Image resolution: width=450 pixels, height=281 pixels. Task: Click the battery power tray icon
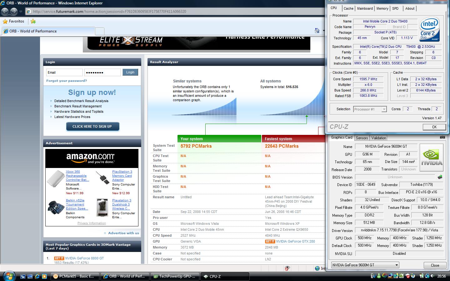tap(422, 276)
